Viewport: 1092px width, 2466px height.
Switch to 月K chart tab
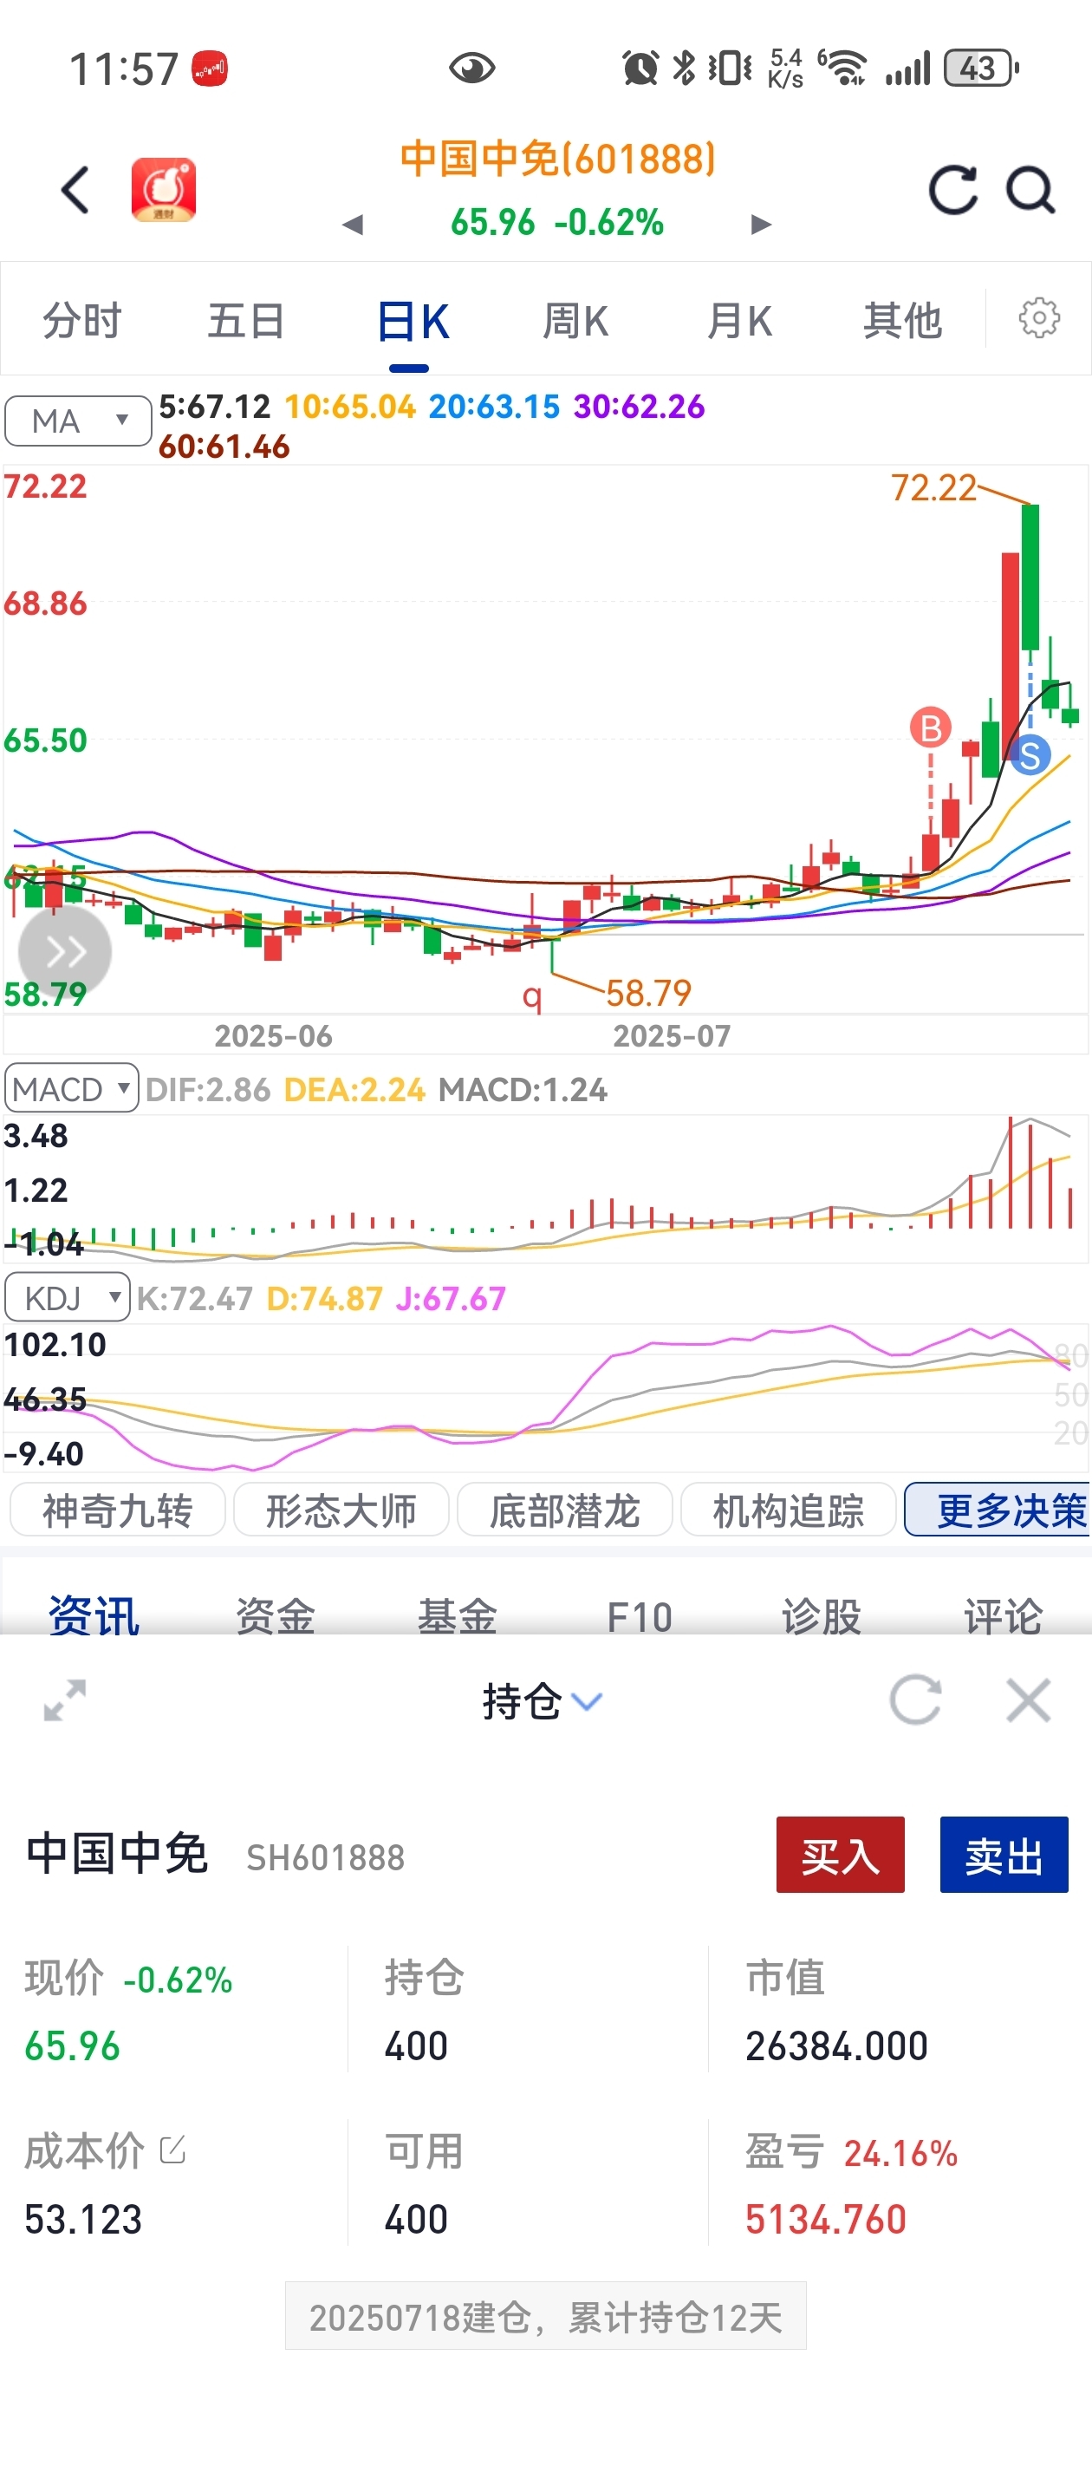(x=739, y=320)
